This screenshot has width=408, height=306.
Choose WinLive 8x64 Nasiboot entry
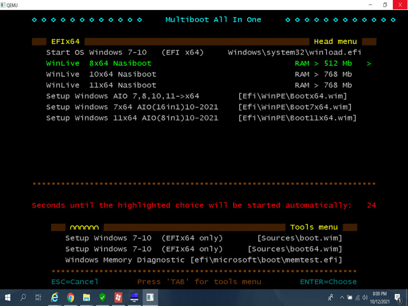[x=209, y=63]
